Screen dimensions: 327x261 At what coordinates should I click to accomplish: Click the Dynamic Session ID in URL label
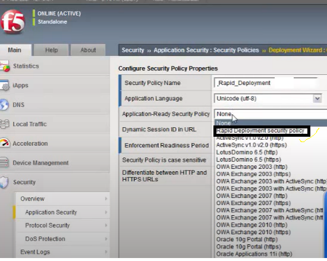point(159,130)
